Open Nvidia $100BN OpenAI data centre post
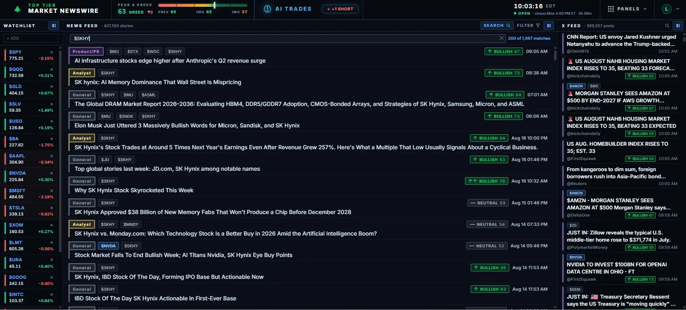Screen dimensions: 686x310 coord(617,268)
